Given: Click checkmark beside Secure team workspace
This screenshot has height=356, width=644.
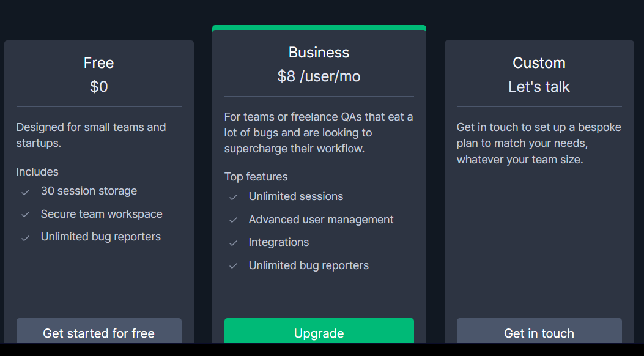Looking at the screenshot, I should click(26, 215).
